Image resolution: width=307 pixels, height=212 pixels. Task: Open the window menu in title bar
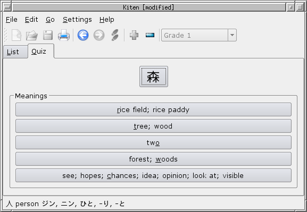7,7
